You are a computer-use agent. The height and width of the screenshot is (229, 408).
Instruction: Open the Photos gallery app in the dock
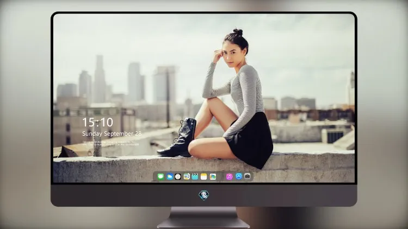tap(213, 177)
